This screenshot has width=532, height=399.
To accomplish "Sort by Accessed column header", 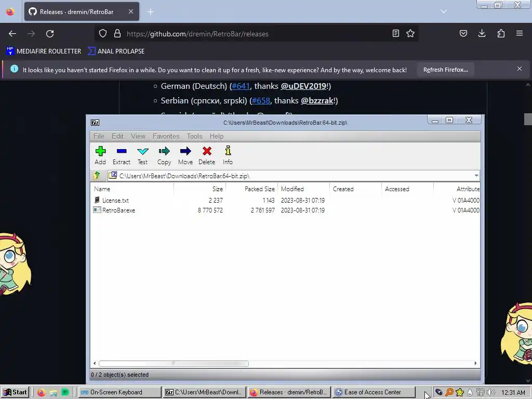I will point(407,189).
